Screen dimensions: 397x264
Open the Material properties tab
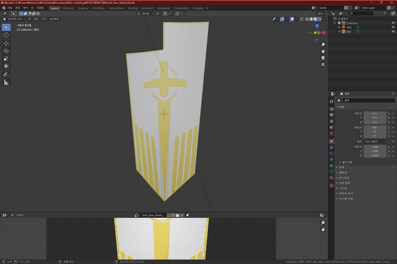[331, 178]
